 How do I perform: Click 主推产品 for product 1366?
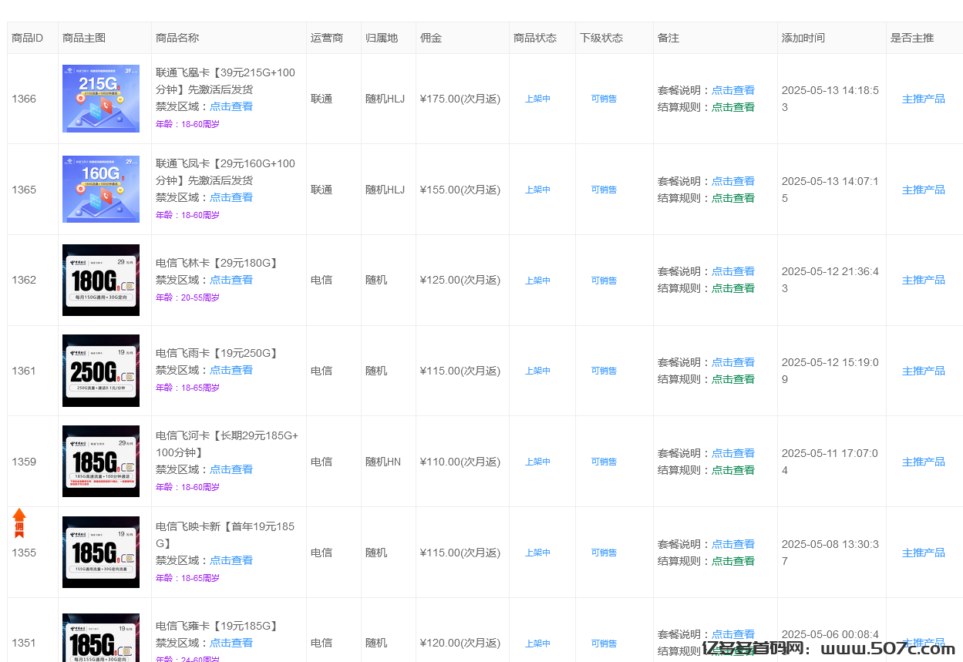[924, 99]
